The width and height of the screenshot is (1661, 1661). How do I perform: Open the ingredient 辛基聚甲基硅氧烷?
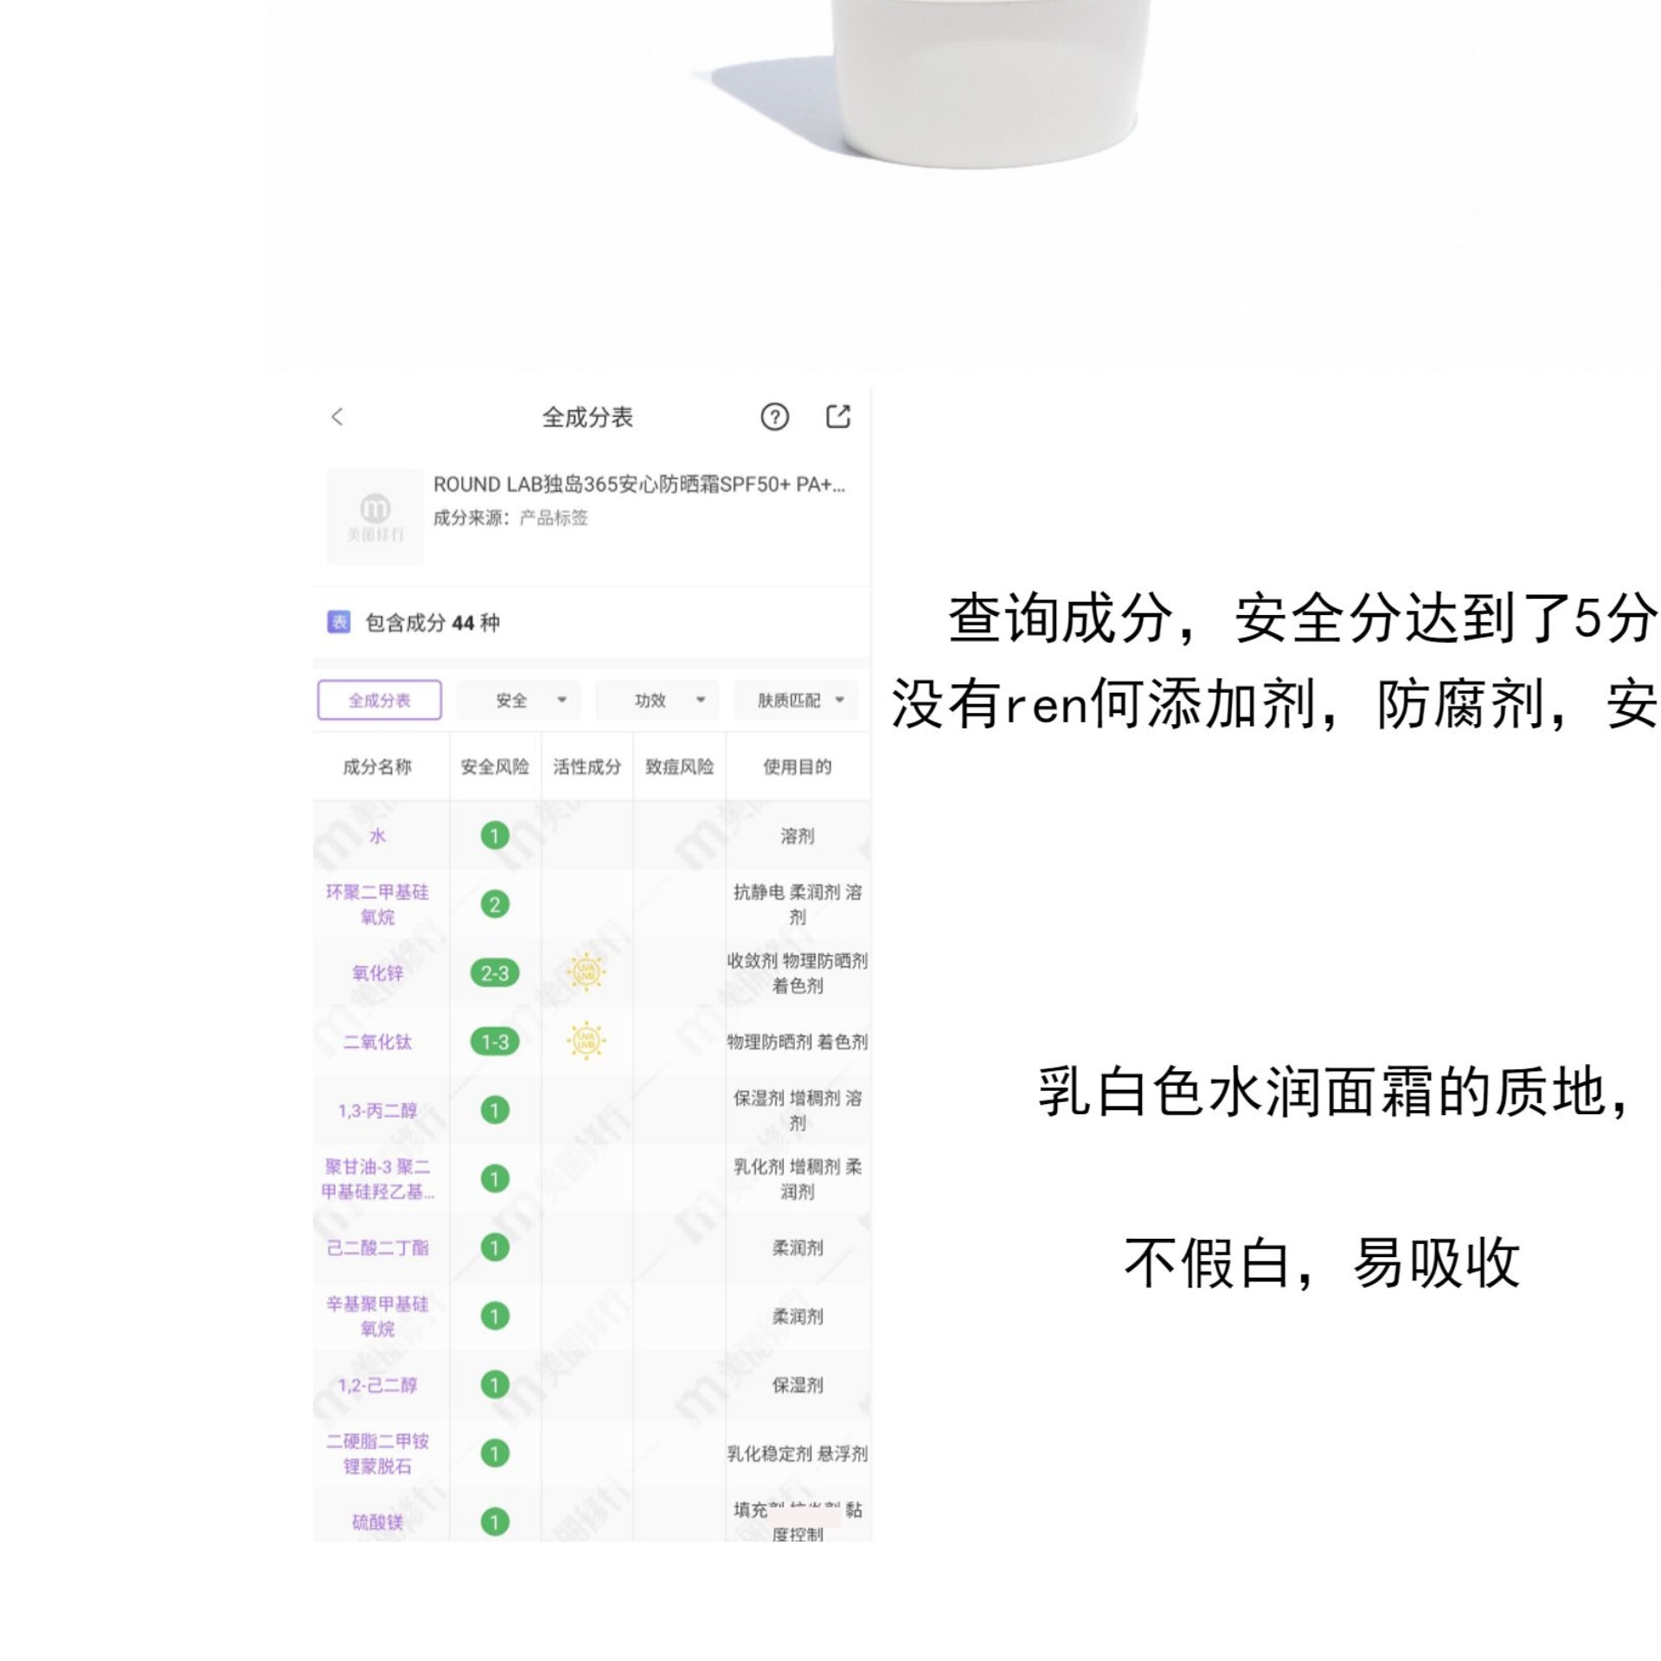tap(377, 1316)
